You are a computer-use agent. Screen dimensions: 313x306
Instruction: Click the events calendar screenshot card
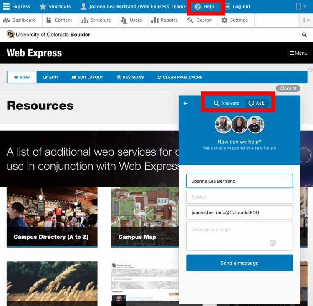tap(145, 283)
